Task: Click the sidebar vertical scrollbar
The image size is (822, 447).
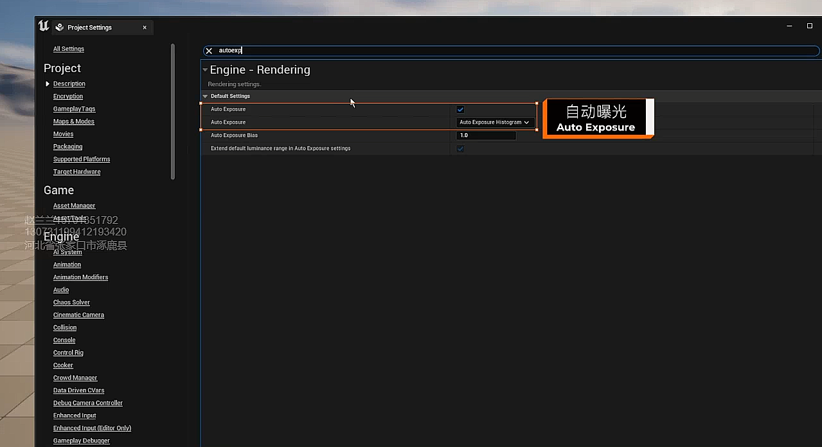Action: (173, 109)
